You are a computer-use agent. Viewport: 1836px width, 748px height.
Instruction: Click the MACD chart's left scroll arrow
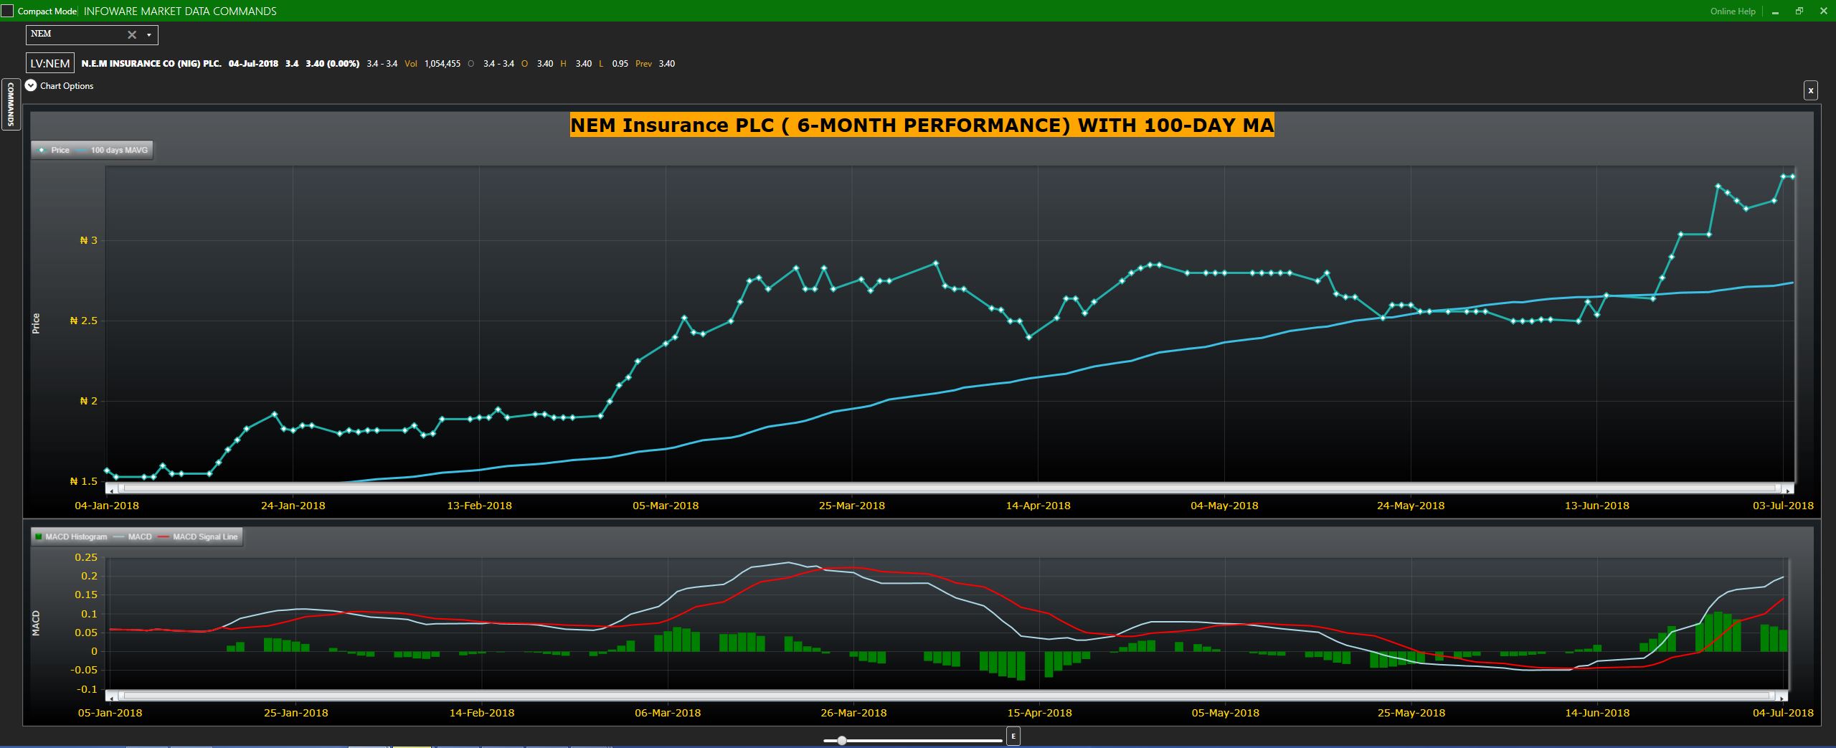click(x=110, y=696)
